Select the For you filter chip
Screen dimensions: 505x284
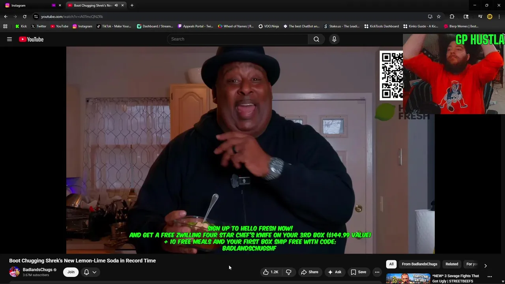(x=472, y=264)
